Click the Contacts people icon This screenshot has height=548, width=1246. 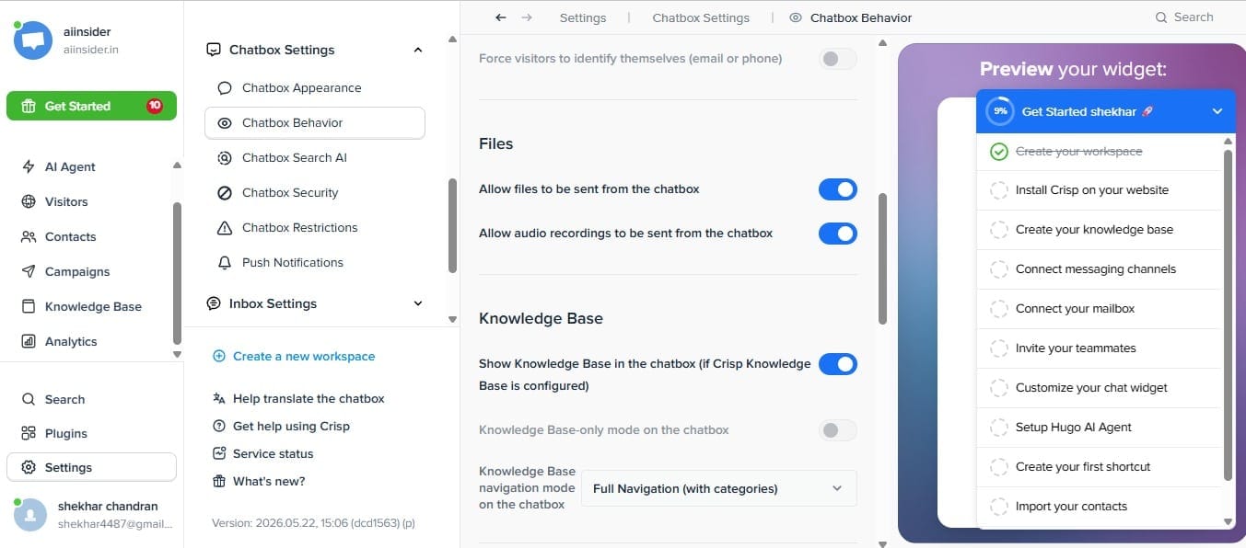tap(29, 236)
